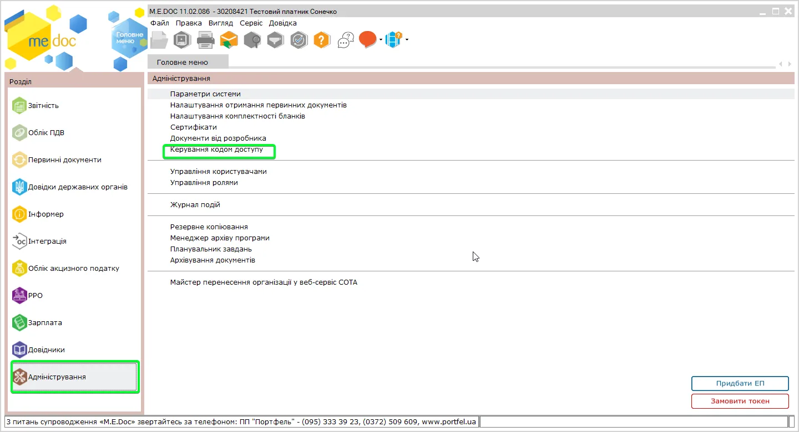Image resolution: width=799 pixels, height=432 pixels.
Task: Select the Інформер section label
Action: 46,214
